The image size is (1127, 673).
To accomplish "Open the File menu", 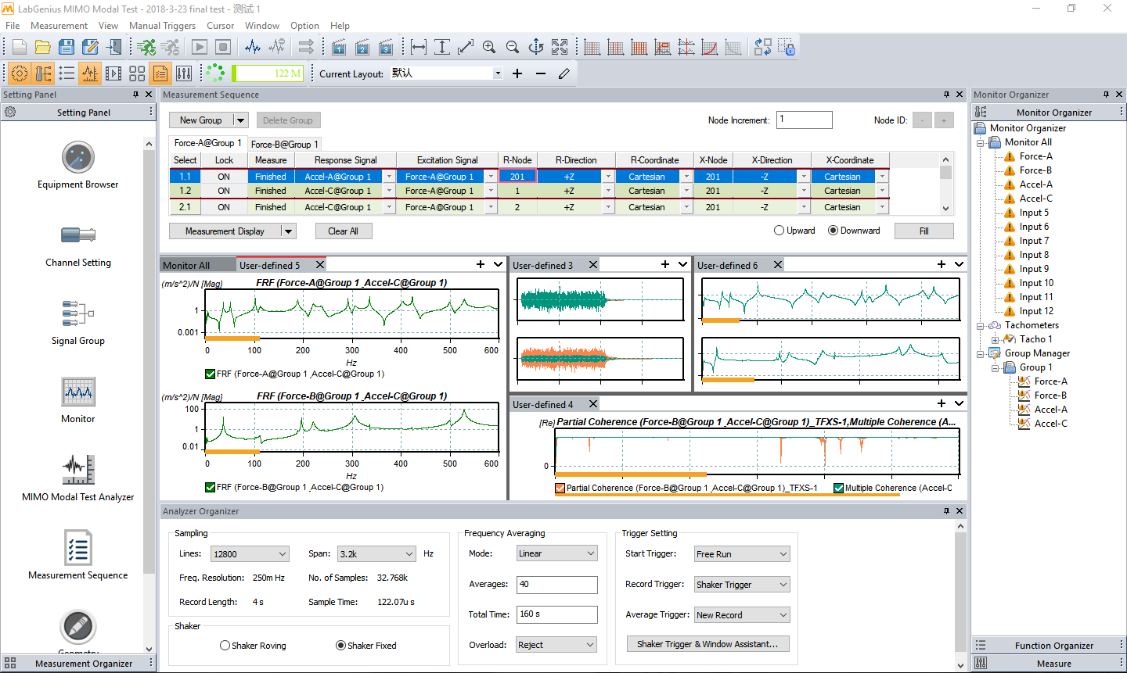I will (13, 26).
